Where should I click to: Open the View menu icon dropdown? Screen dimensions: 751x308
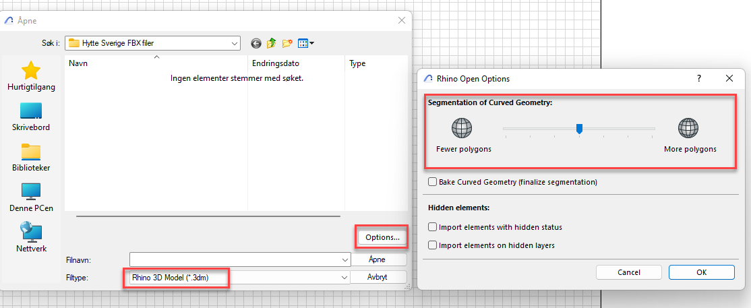point(306,43)
